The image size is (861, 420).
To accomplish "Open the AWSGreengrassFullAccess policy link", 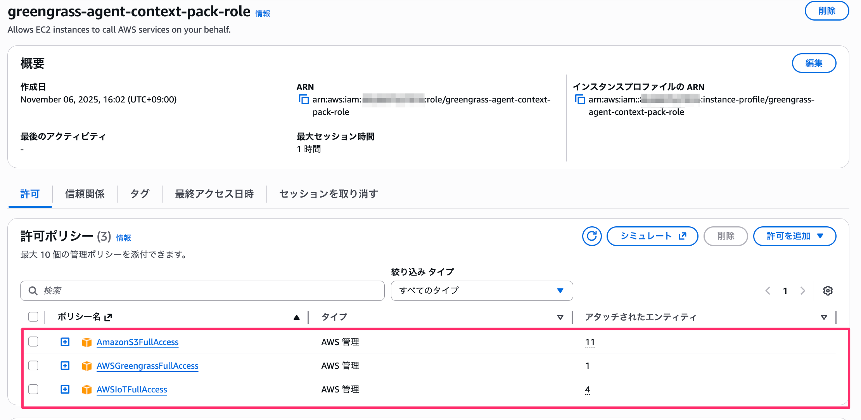I will pos(147,366).
